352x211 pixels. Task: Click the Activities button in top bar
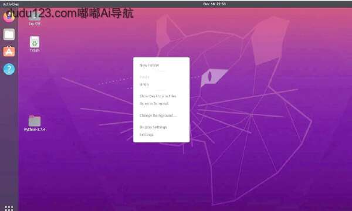pyautogui.click(x=11, y=4)
